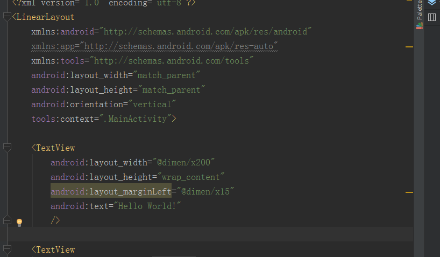Collapse the second TextView fold marker
Image resolution: width=440 pixels, height=257 pixels.
tap(7, 249)
